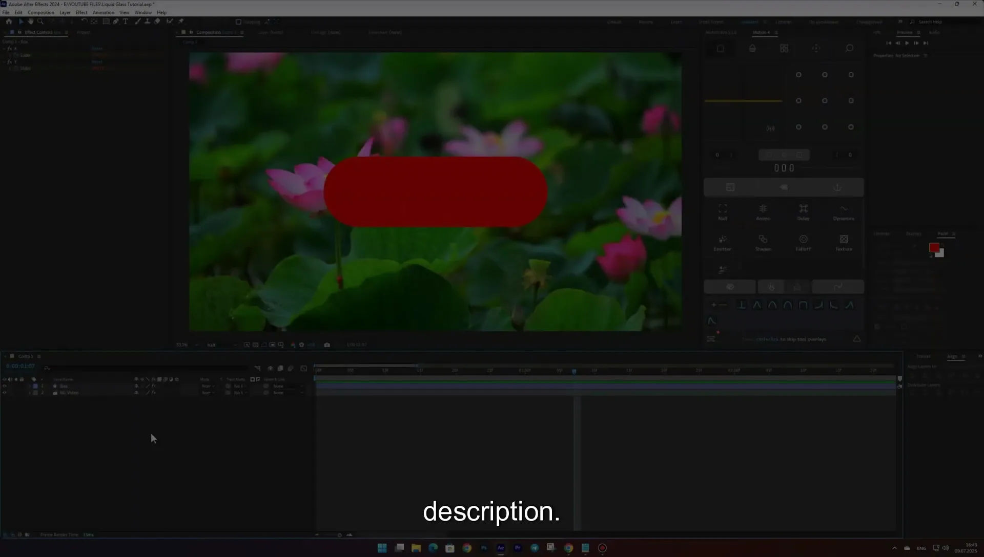
Task: Move the timeline zoom slider handle
Action: (x=339, y=535)
